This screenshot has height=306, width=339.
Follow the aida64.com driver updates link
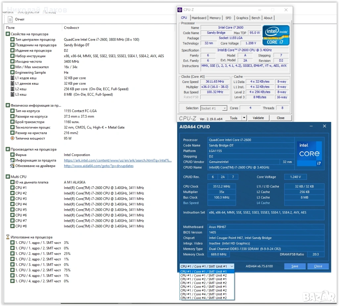(x=99, y=166)
